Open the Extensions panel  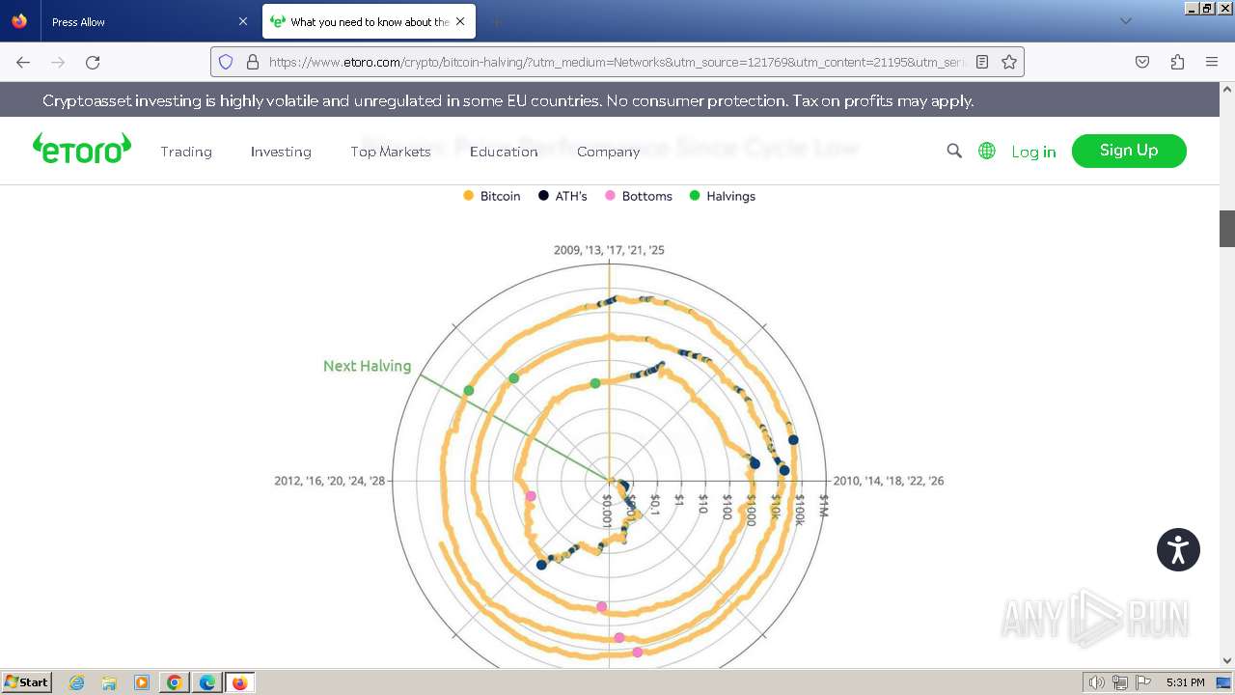(1177, 62)
